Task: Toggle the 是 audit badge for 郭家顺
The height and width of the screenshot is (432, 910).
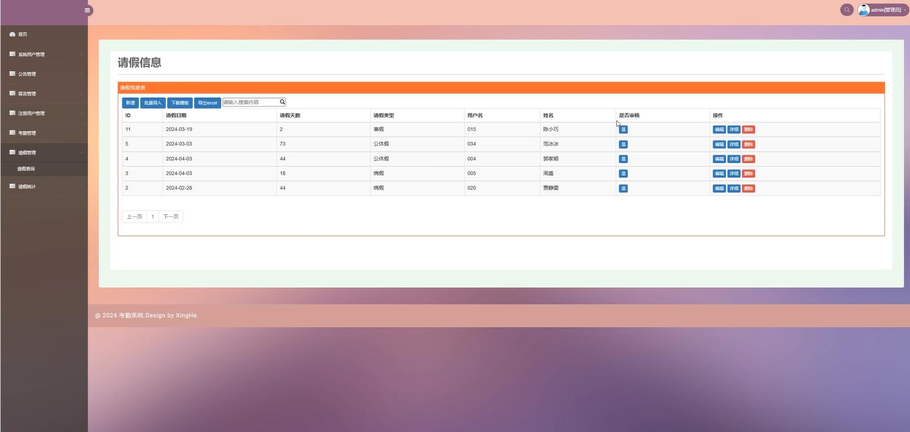Action: [624, 159]
